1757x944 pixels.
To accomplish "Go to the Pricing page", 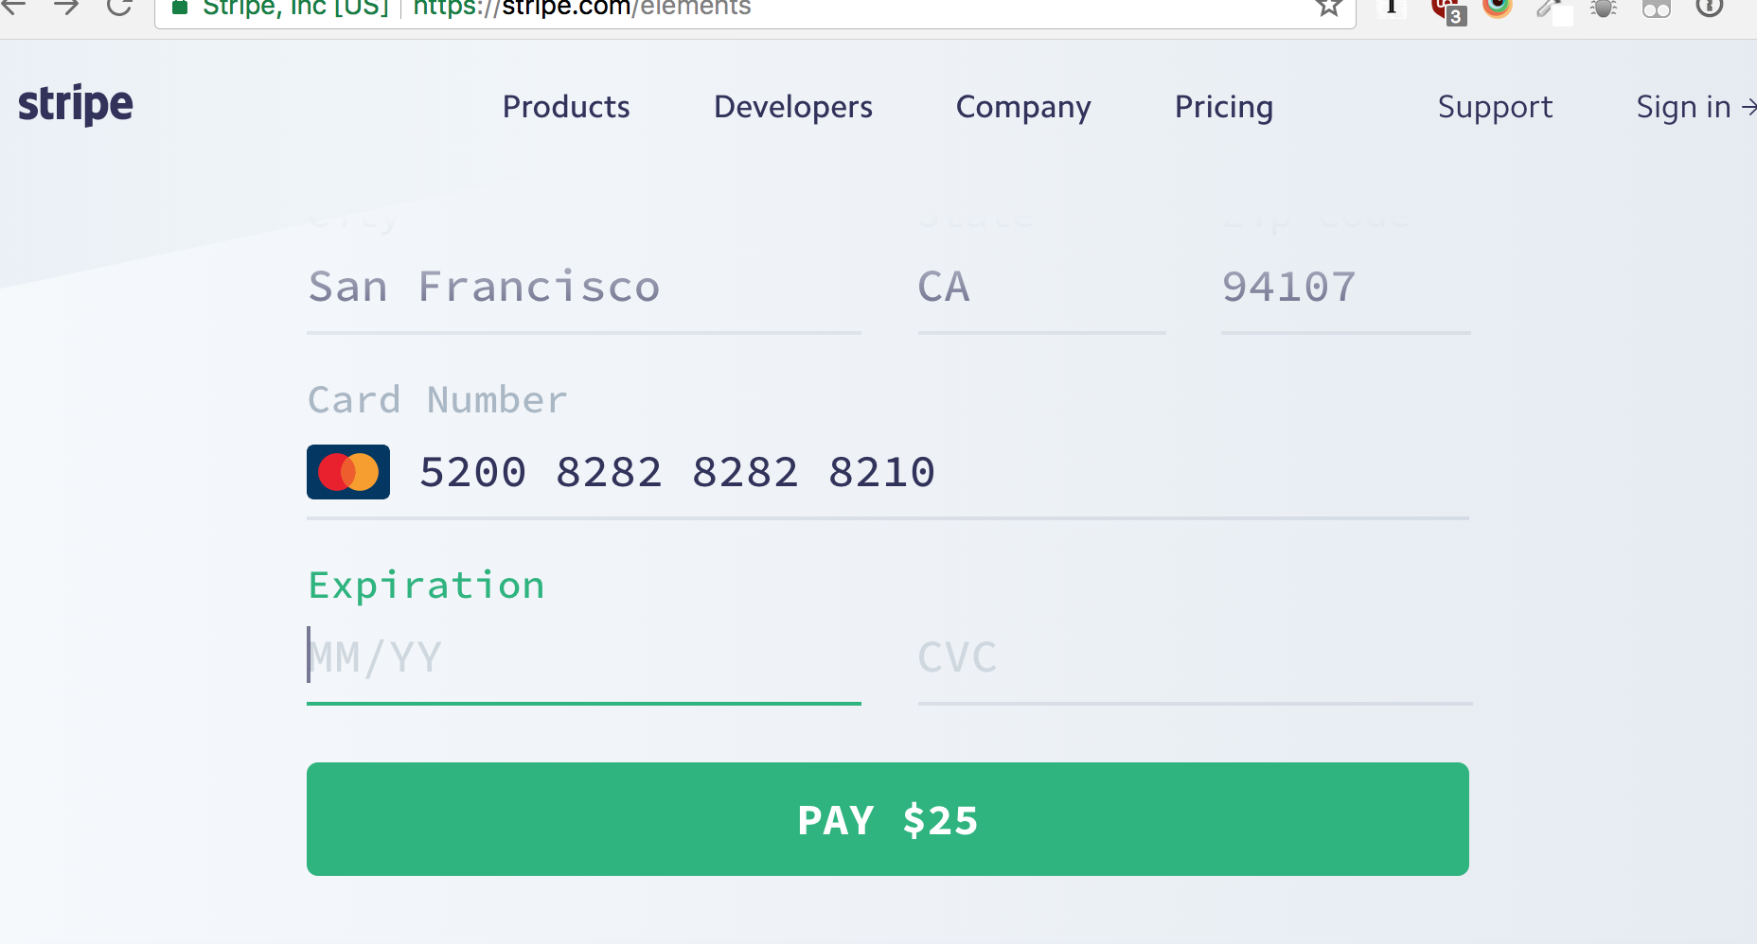I will [x=1223, y=107].
